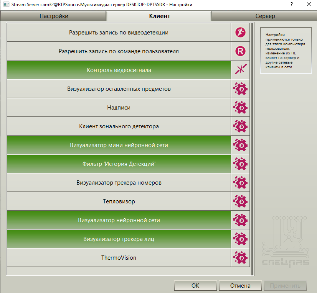Screen dimensions: 317x293
Task: Open gear settings for ThermoVision
Action: (240, 257)
